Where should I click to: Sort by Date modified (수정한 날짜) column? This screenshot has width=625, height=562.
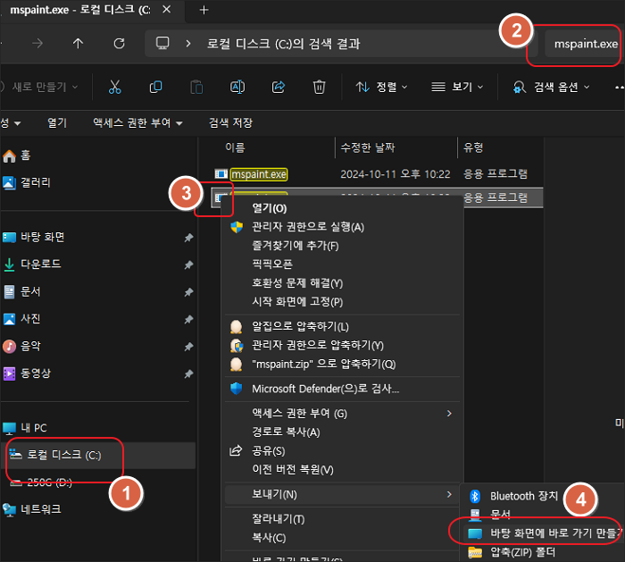(368, 147)
